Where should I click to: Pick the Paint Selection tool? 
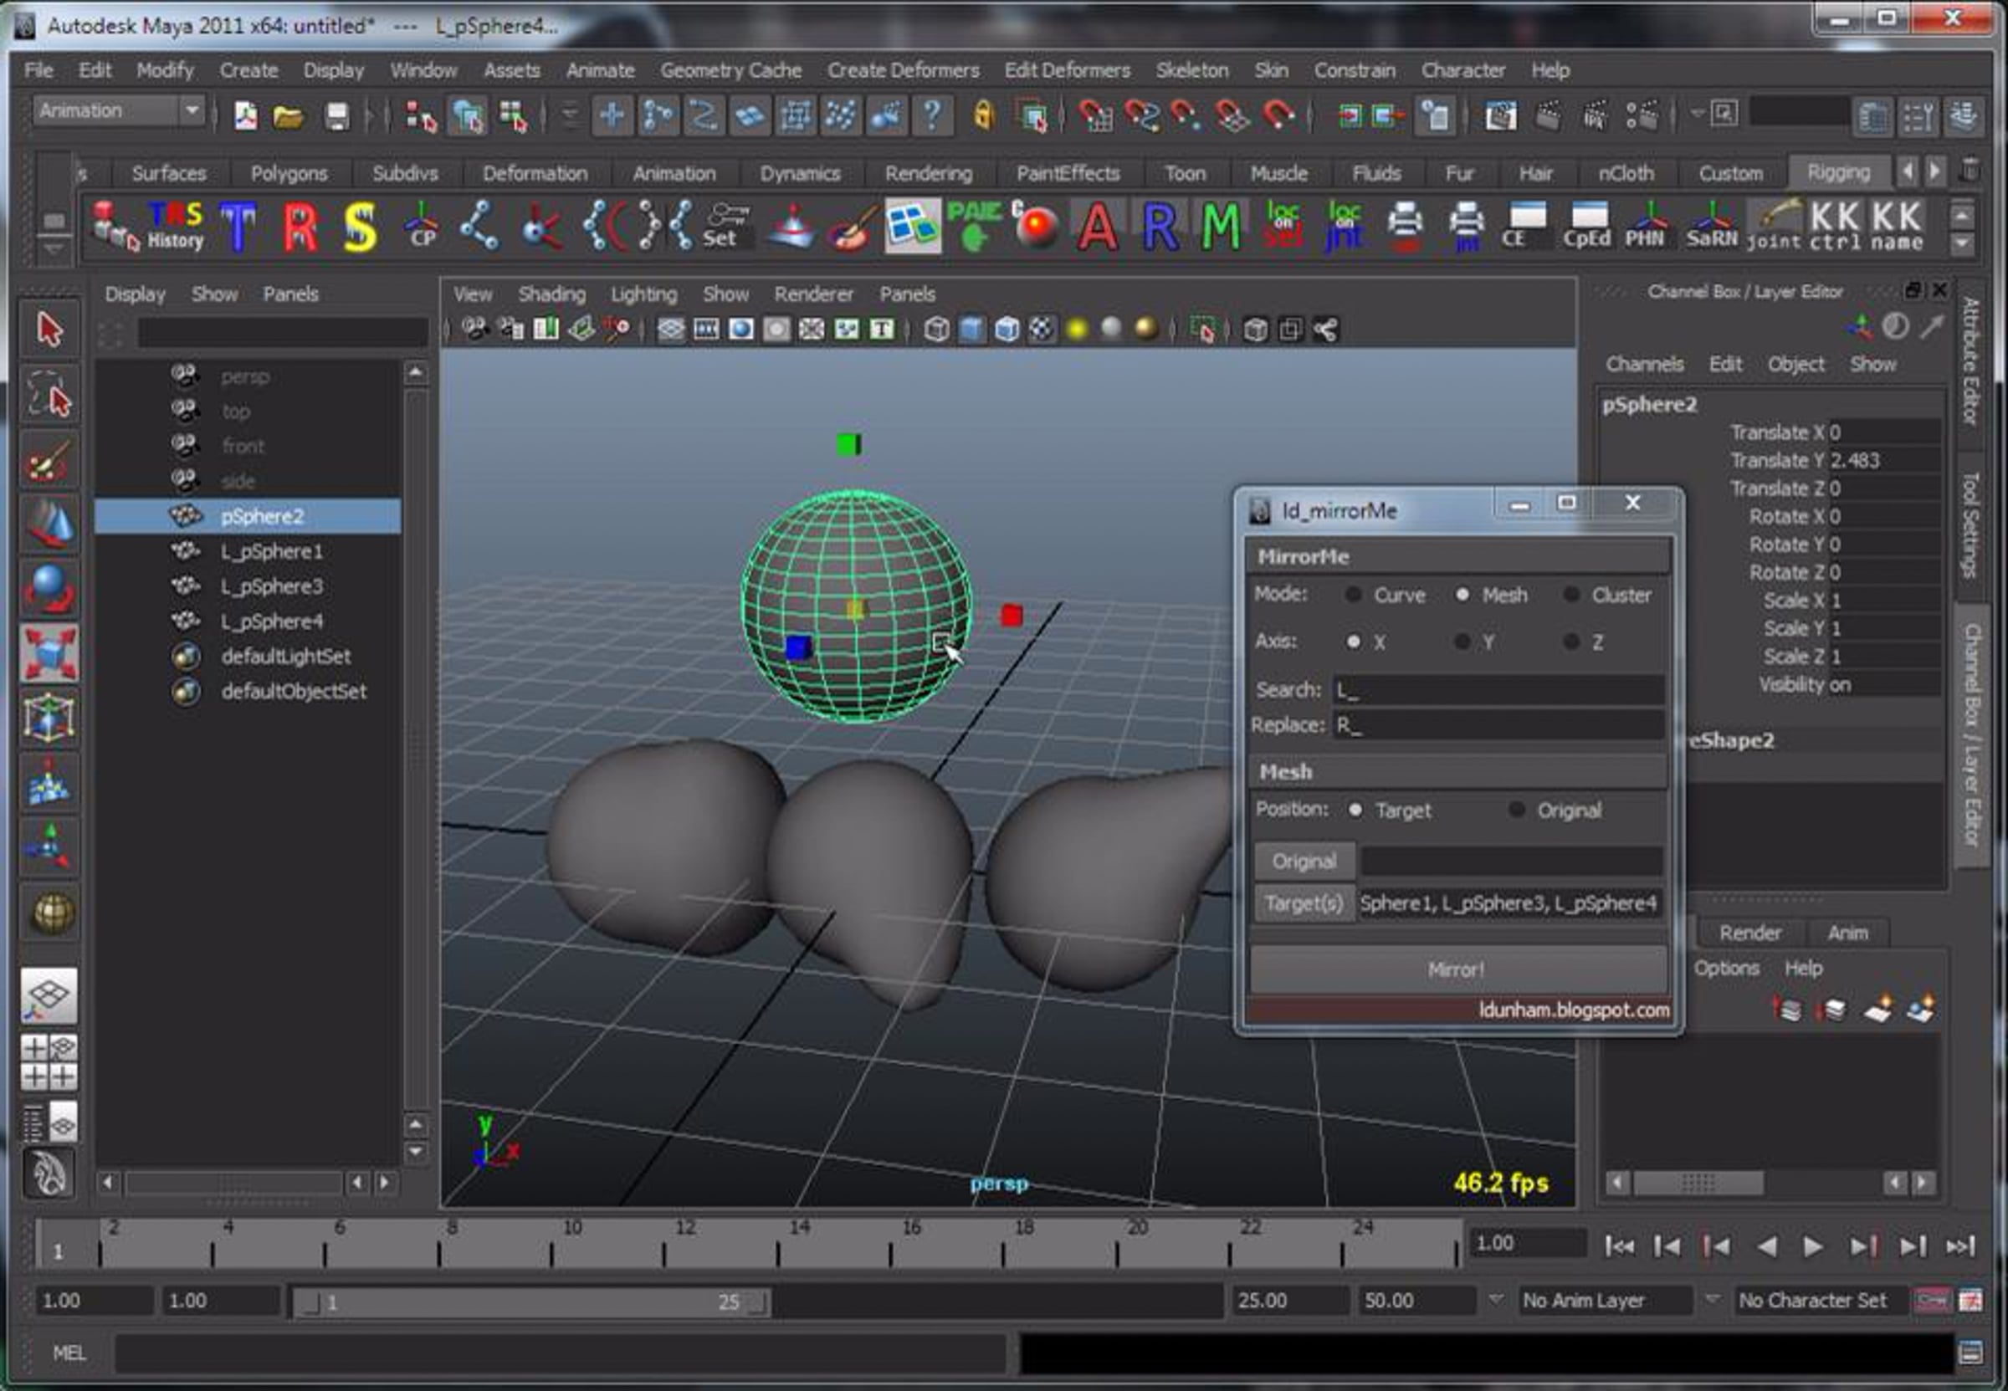[49, 459]
